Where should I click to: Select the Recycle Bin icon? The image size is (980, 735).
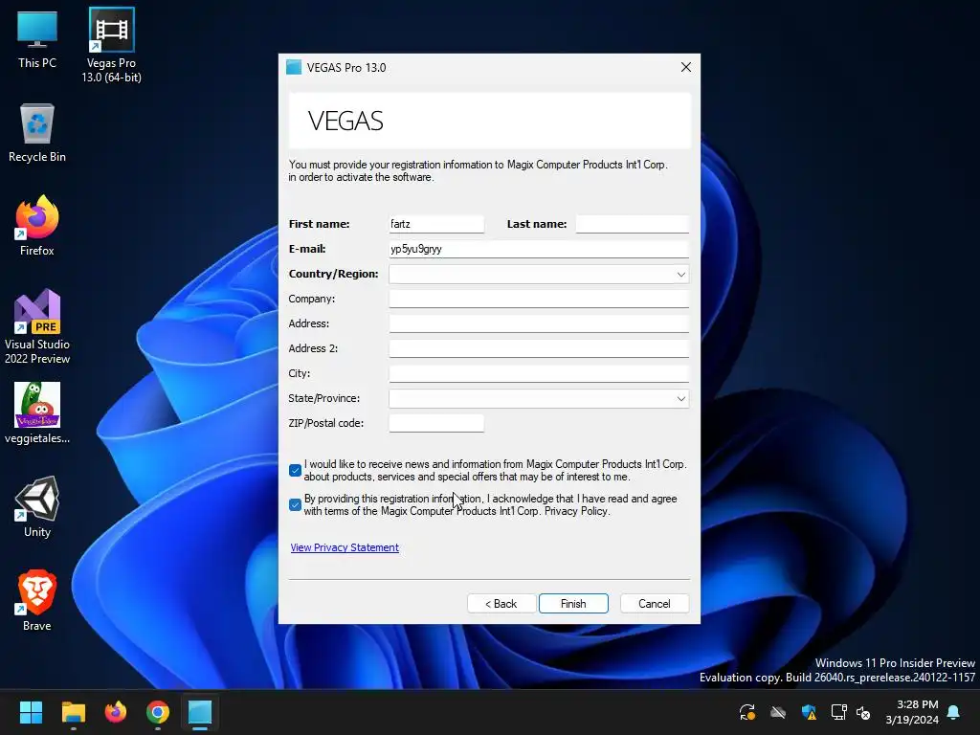[37, 133]
